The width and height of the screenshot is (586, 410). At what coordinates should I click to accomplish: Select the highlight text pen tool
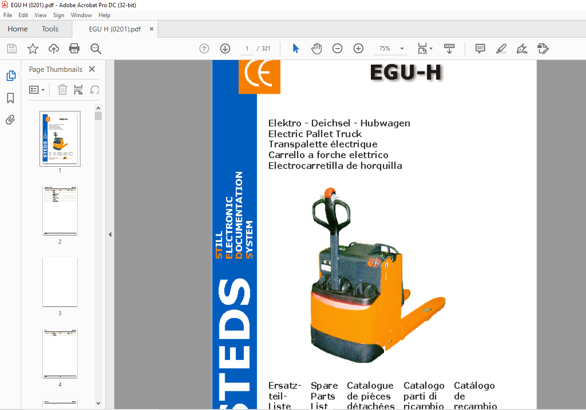point(501,49)
